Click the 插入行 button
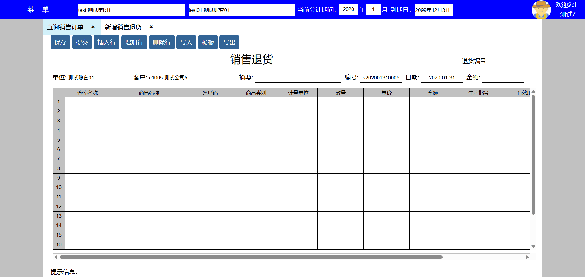The width and height of the screenshot is (585, 277). [106, 42]
